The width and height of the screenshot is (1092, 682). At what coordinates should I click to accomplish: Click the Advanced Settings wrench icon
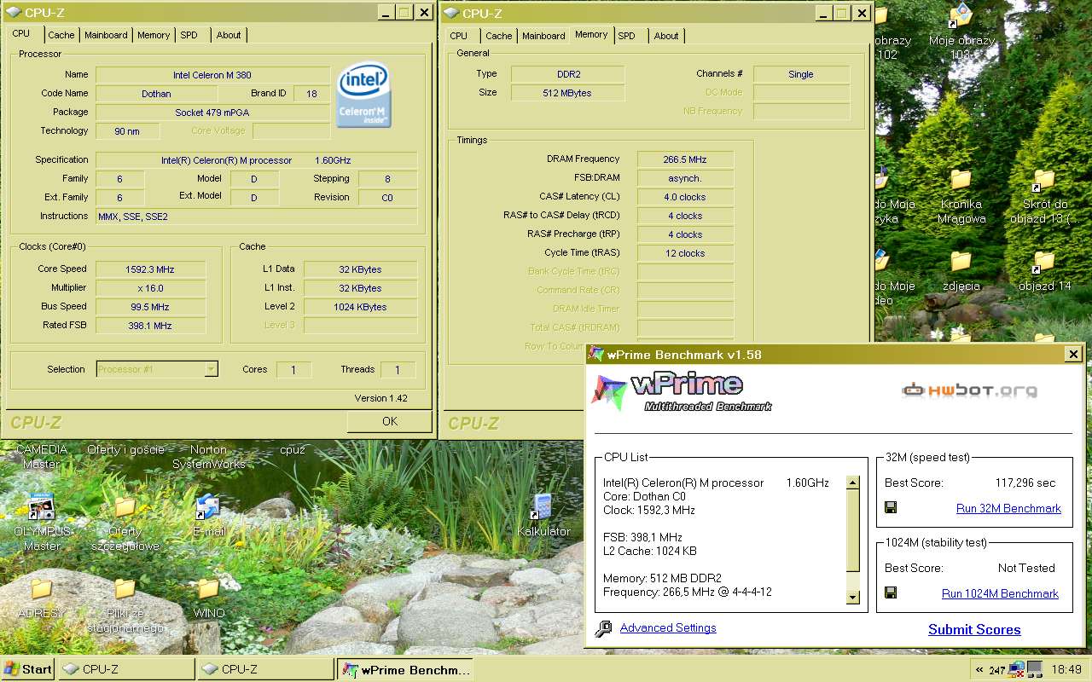pos(604,628)
